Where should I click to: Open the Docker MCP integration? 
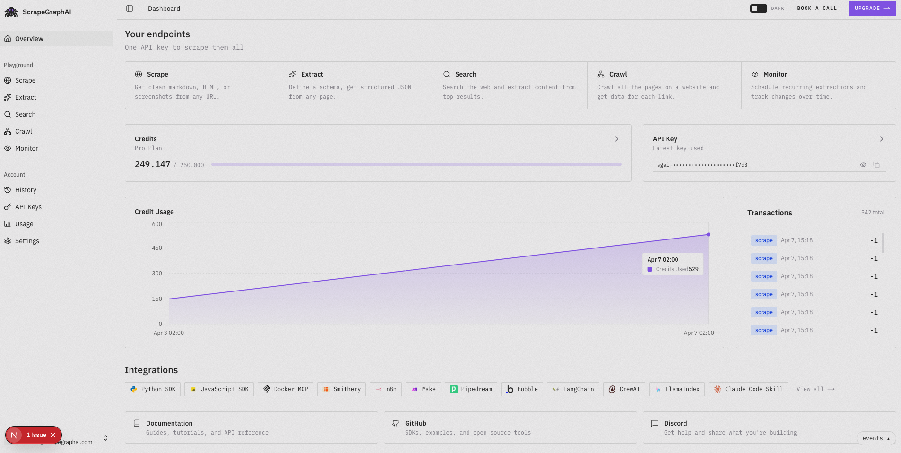pos(286,389)
